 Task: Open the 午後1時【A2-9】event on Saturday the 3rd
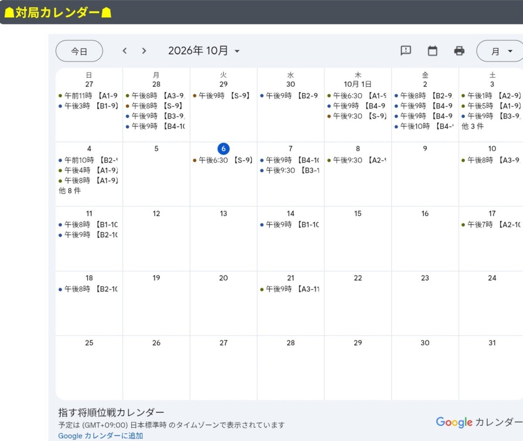(492, 96)
